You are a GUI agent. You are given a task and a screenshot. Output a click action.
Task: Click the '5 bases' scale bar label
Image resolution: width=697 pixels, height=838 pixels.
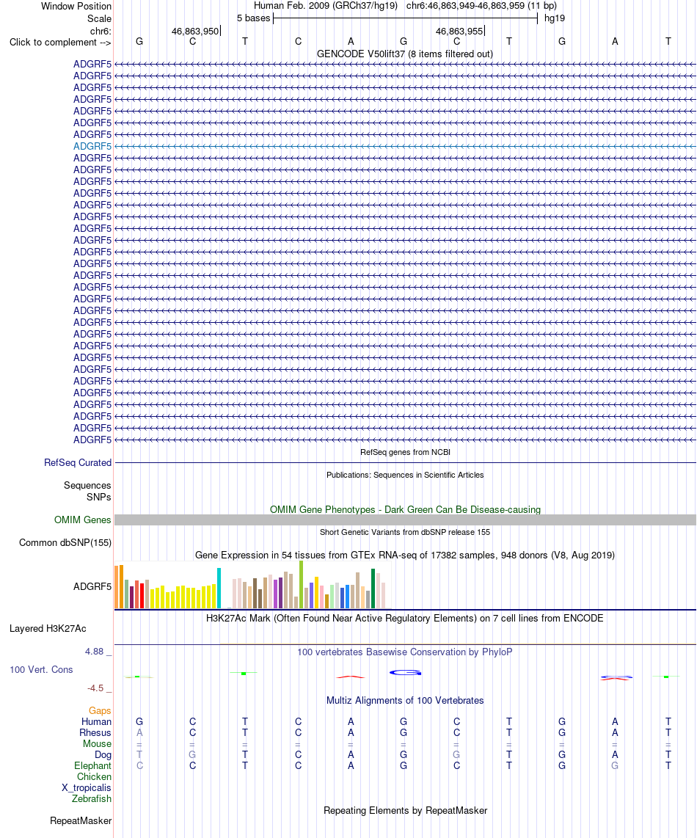[x=253, y=18]
